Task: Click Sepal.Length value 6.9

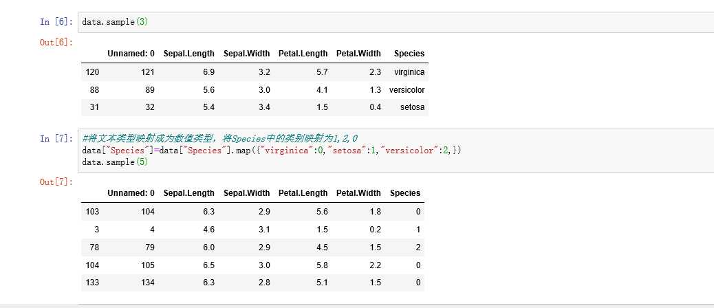Action: (x=210, y=72)
